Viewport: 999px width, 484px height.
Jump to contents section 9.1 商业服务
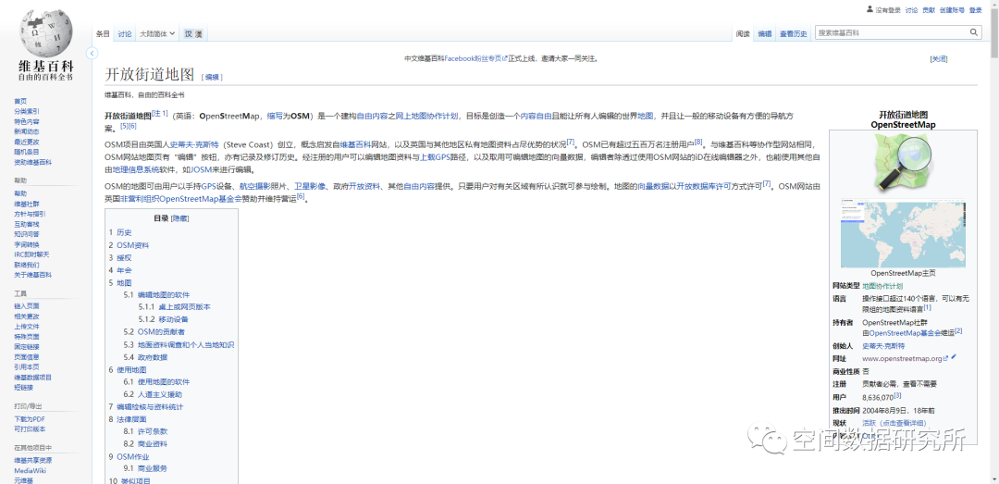pos(146,468)
